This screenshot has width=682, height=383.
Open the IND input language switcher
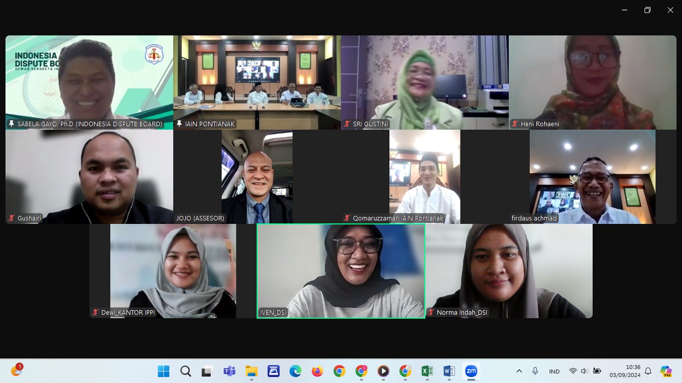click(554, 372)
